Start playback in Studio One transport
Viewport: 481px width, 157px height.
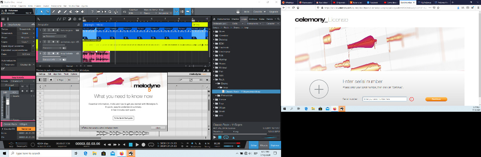(137, 145)
